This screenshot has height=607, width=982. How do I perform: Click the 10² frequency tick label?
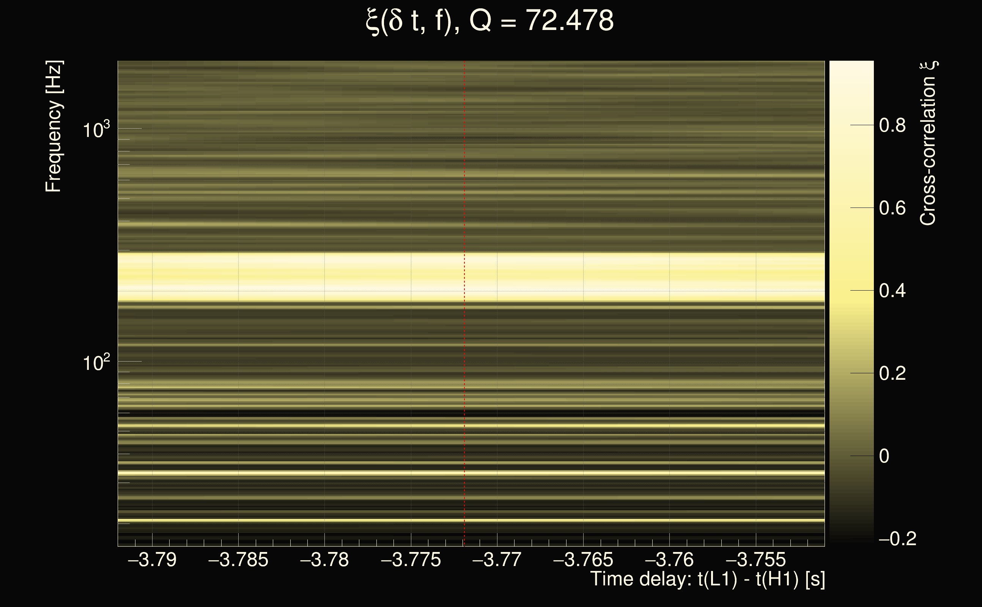96,363
